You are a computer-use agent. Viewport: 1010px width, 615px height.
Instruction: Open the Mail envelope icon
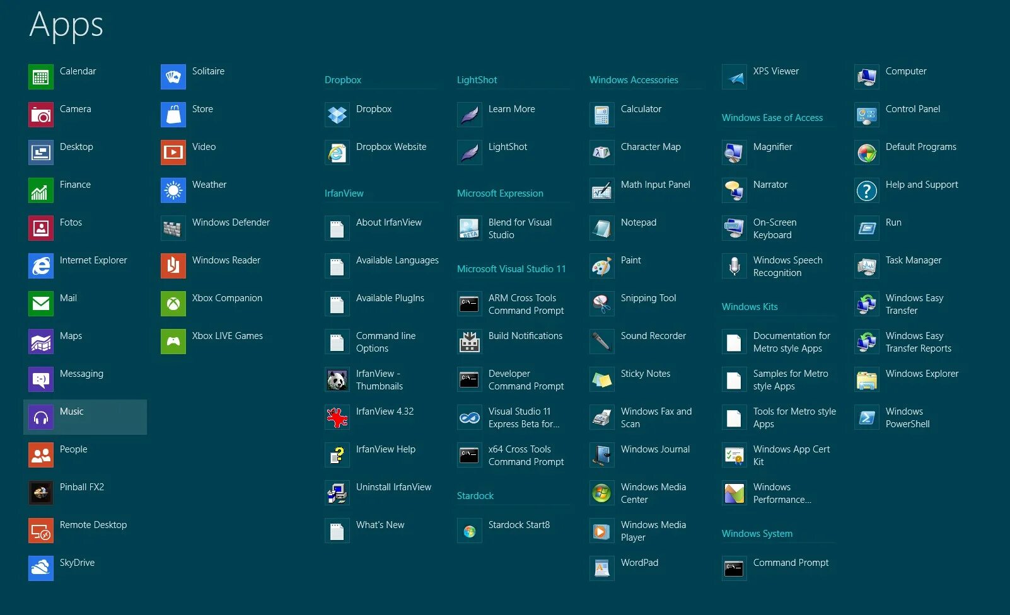pos(41,304)
